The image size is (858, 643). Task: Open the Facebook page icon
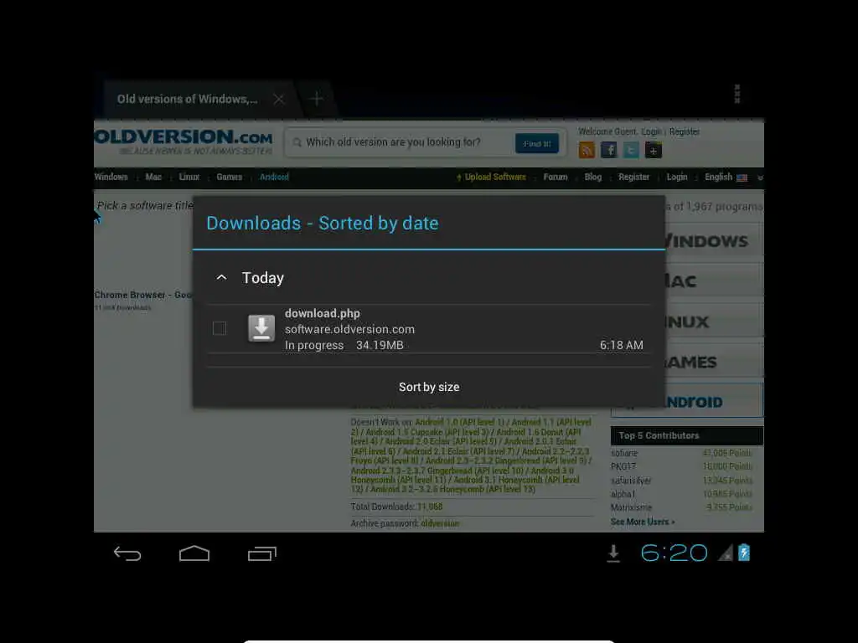609,150
